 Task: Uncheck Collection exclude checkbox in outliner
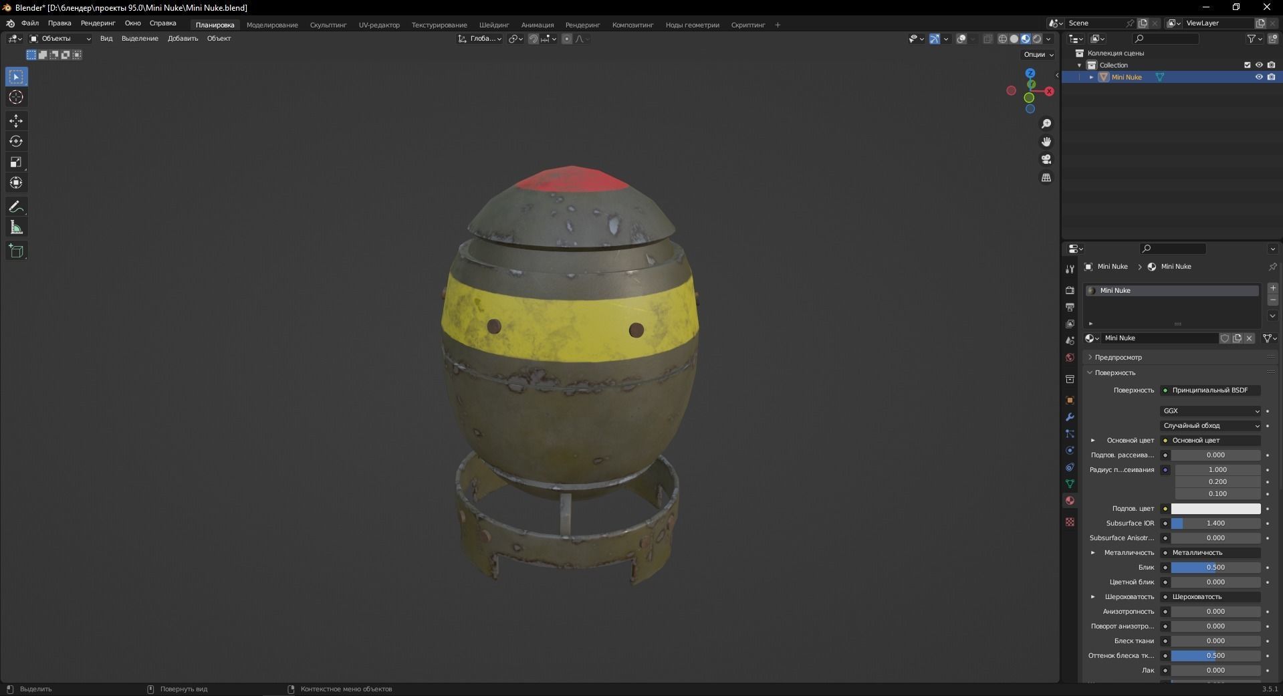[x=1247, y=65]
